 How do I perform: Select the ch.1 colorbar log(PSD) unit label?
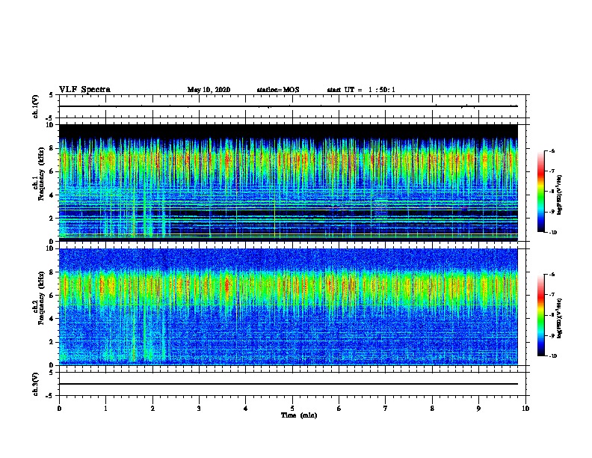pyautogui.click(x=560, y=195)
